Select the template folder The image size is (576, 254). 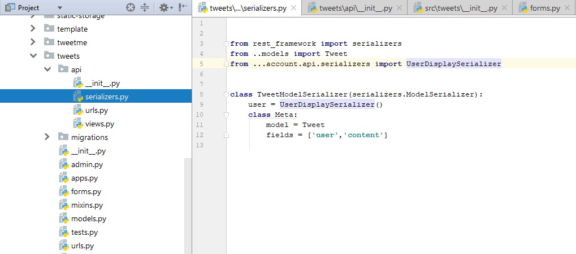(x=72, y=29)
